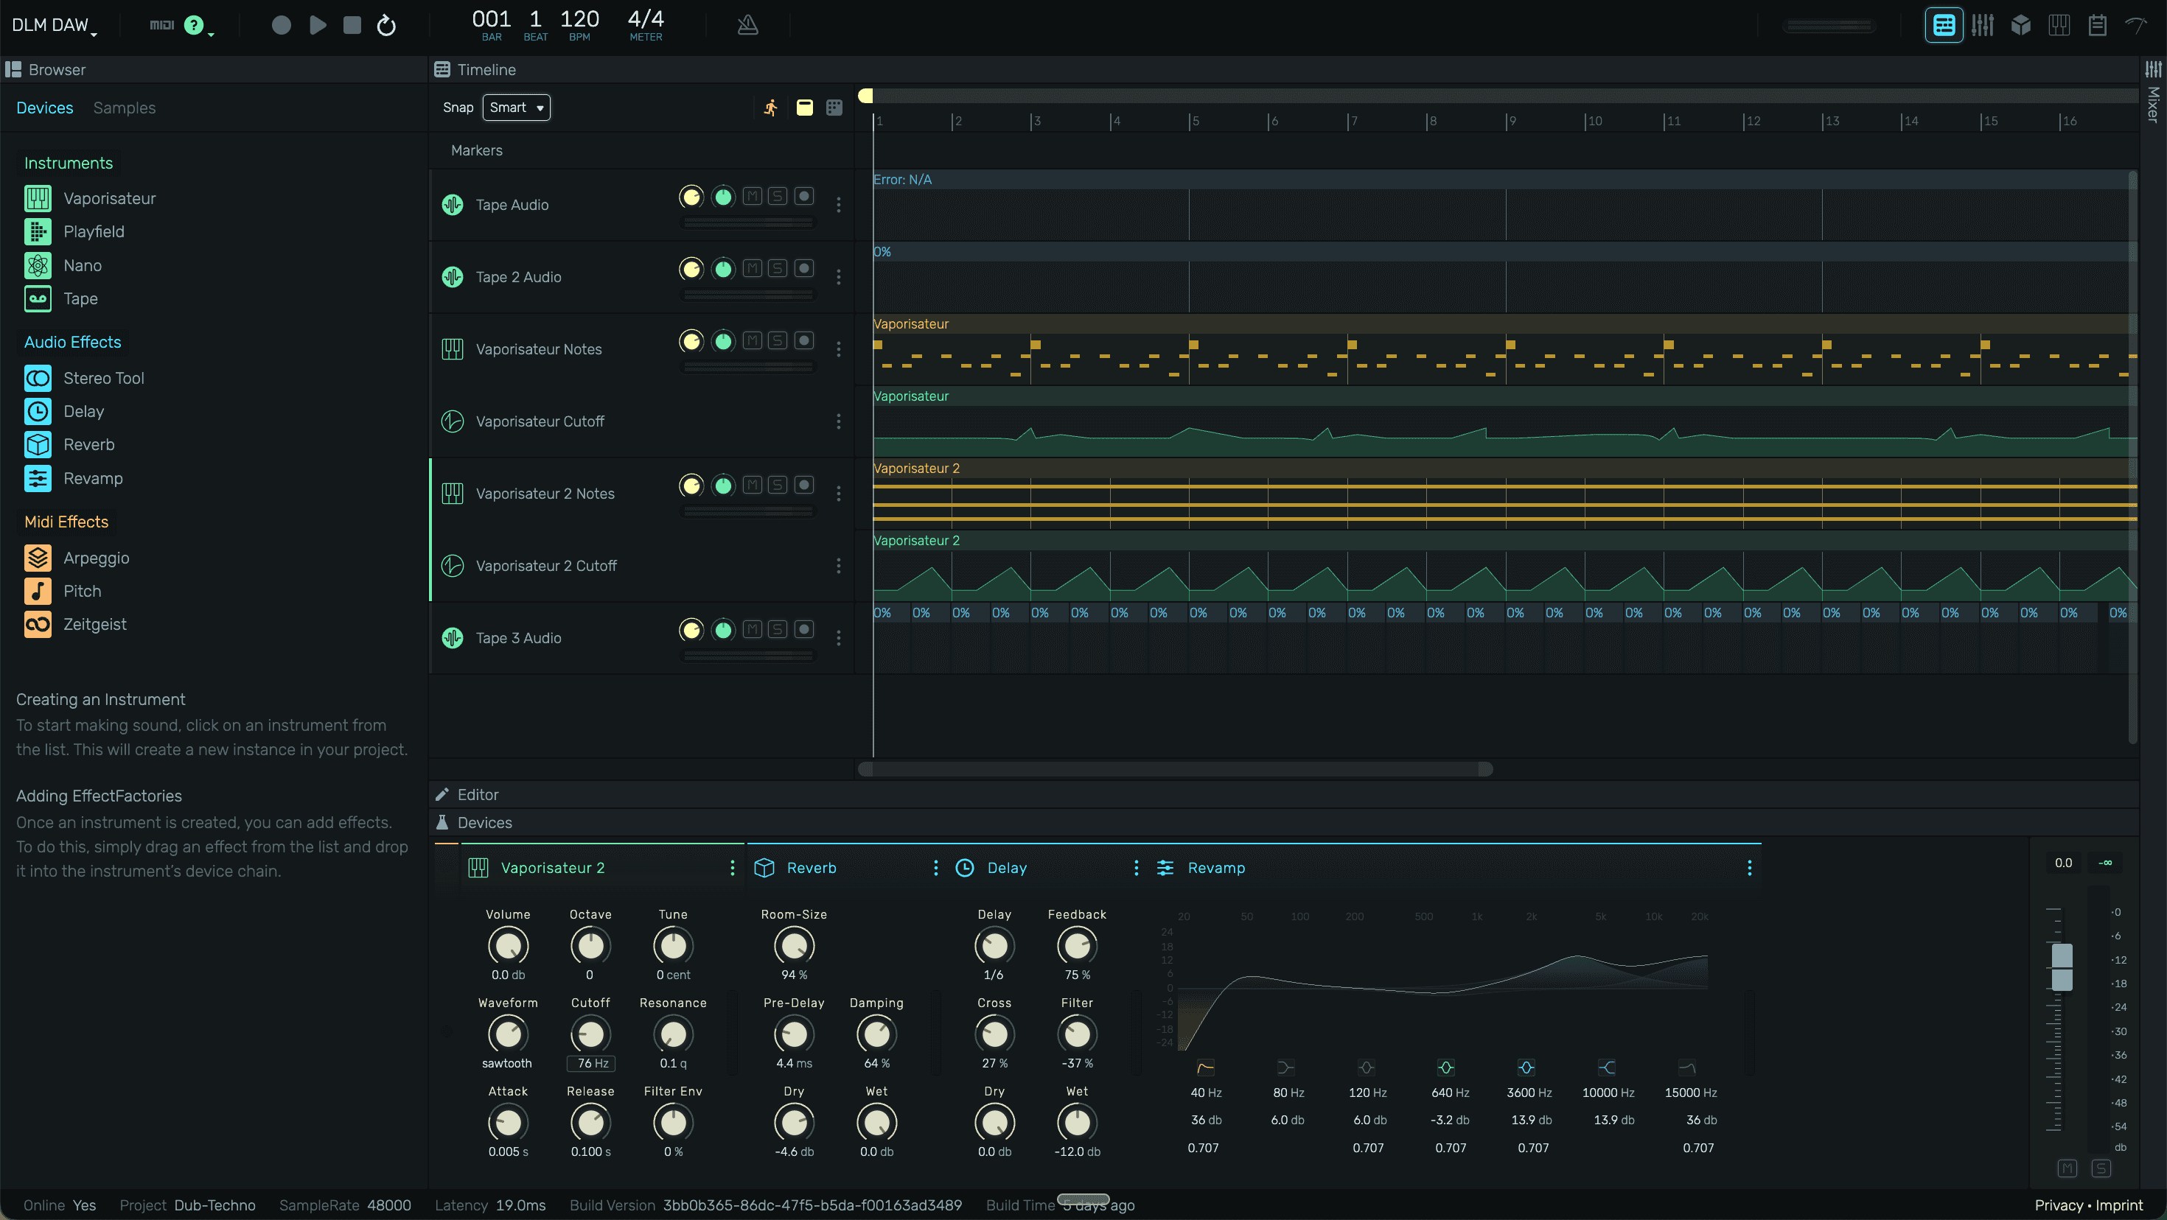The height and width of the screenshot is (1220, 2167).
Task: Mute the Tape Audio track
Action: click(x=753, y=197)
